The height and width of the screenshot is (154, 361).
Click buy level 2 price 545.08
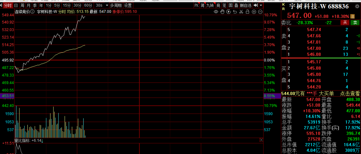314,68
